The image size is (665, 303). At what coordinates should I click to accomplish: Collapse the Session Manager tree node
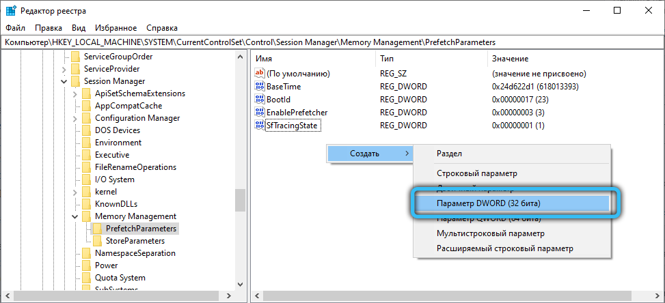tap(64, 81)
